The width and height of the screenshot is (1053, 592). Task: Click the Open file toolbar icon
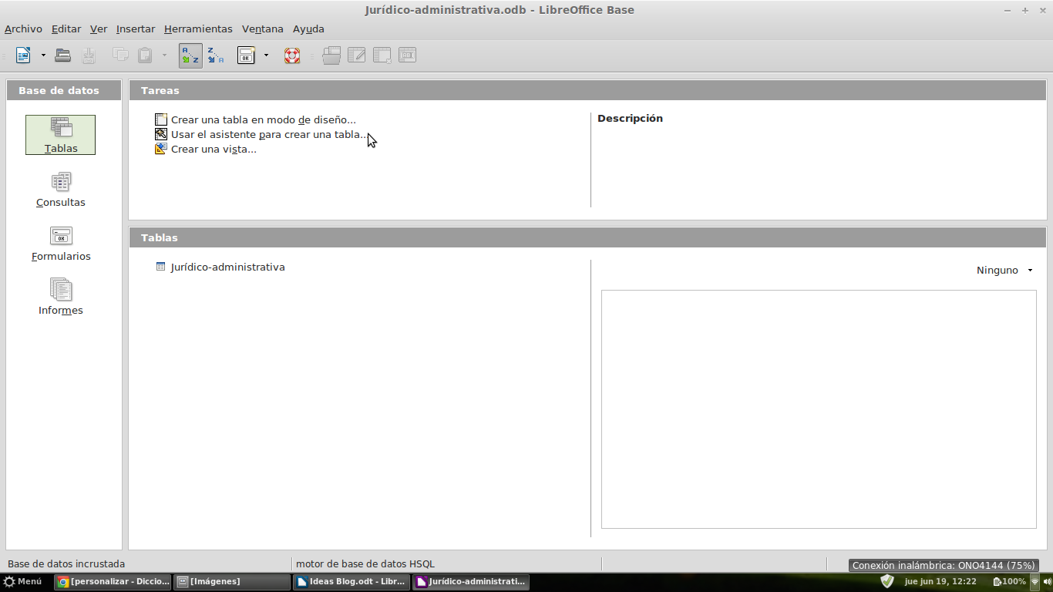[x=63, y=55]
